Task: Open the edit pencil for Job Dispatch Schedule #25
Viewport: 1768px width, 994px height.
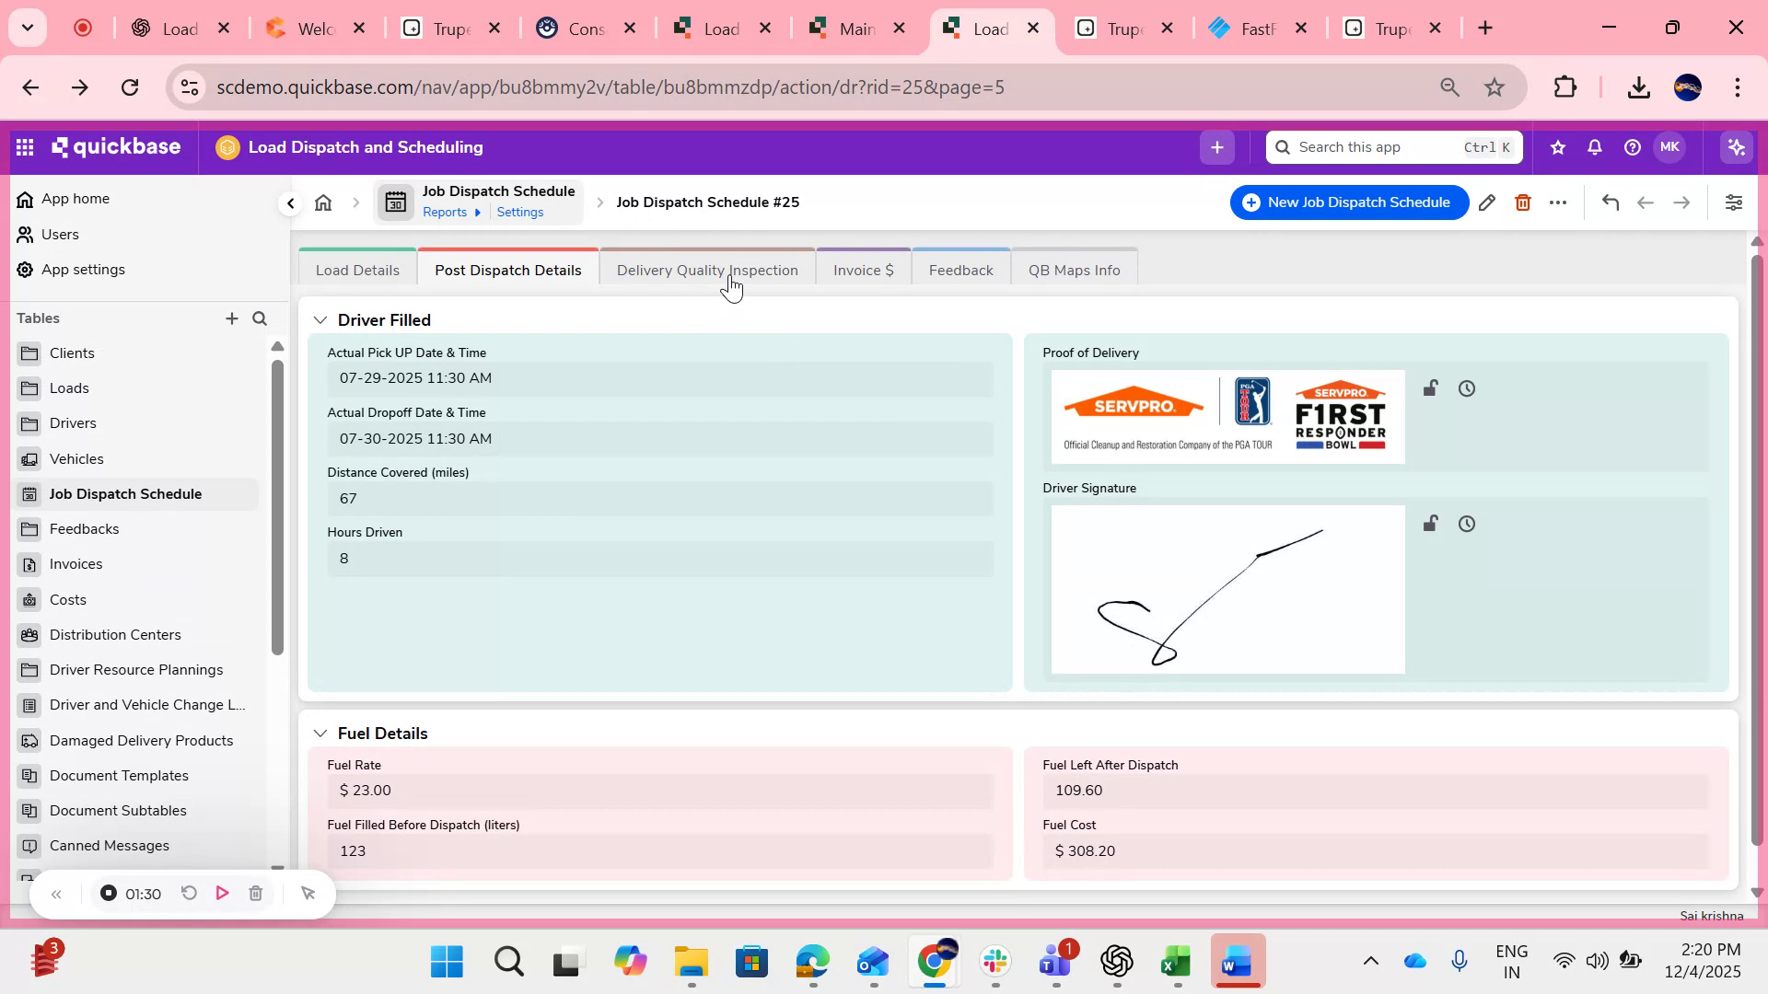Action: 1487,202
